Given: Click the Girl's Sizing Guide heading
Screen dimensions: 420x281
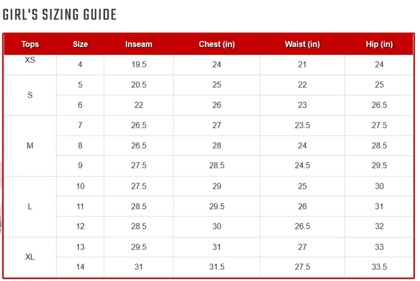Looking at the screenshot, I should 60,15.
